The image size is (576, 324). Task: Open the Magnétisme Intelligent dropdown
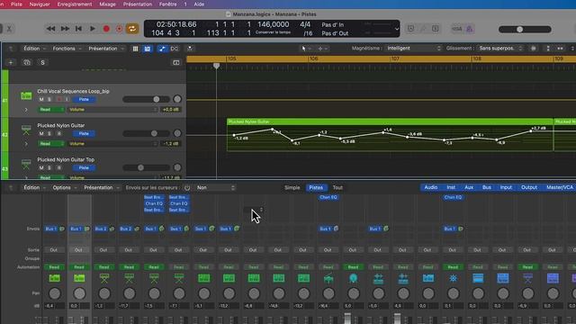(x=413, y=48)
